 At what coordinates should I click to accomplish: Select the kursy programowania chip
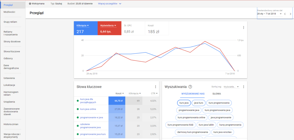pos(231,125)
